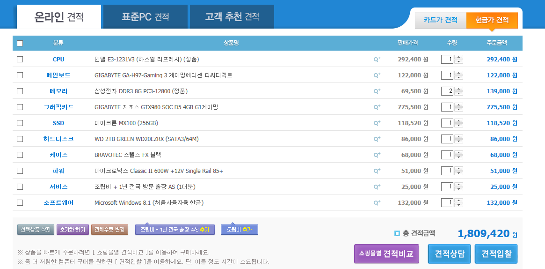
Task: Click the magnifier icon beside Samsung DDR3 memory
Action: [x=377, y=91]
